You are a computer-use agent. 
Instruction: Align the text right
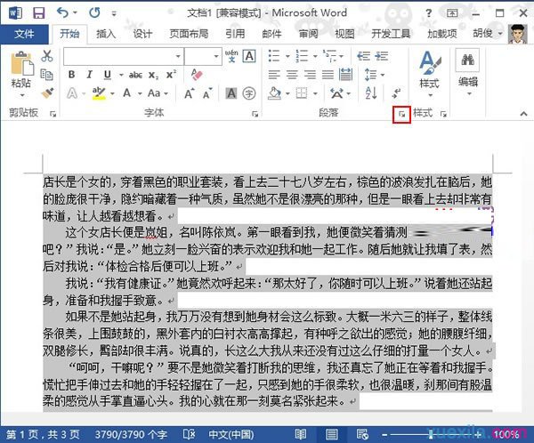310,75
